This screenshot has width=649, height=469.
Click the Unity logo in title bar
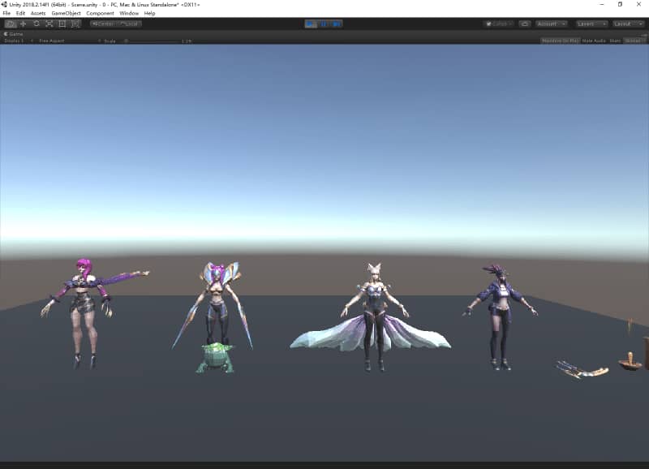click(x=5, y=5)
